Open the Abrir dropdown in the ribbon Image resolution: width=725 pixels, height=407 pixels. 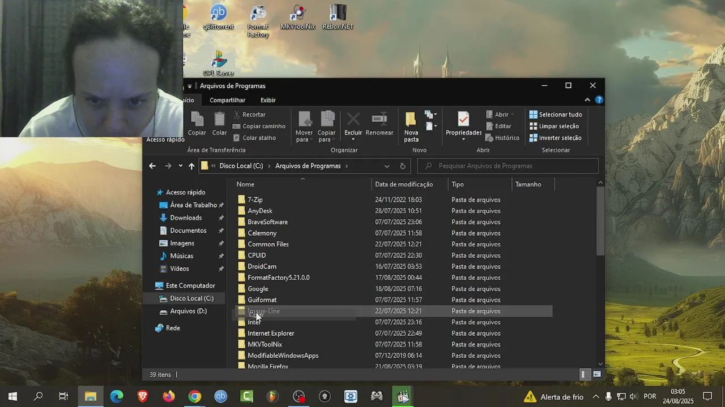click(x=501, y=114)
